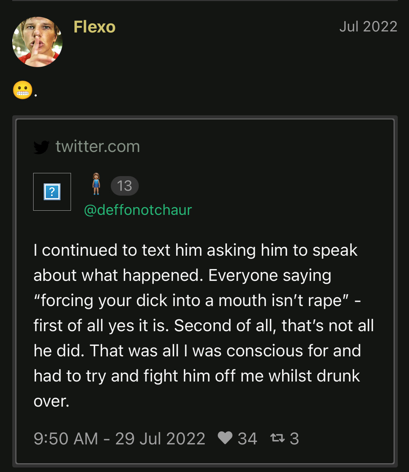Screen dimensions: 409x472
Task: Click the gray 13 badge
Action: pyautogui.click(x=124, y=186)
